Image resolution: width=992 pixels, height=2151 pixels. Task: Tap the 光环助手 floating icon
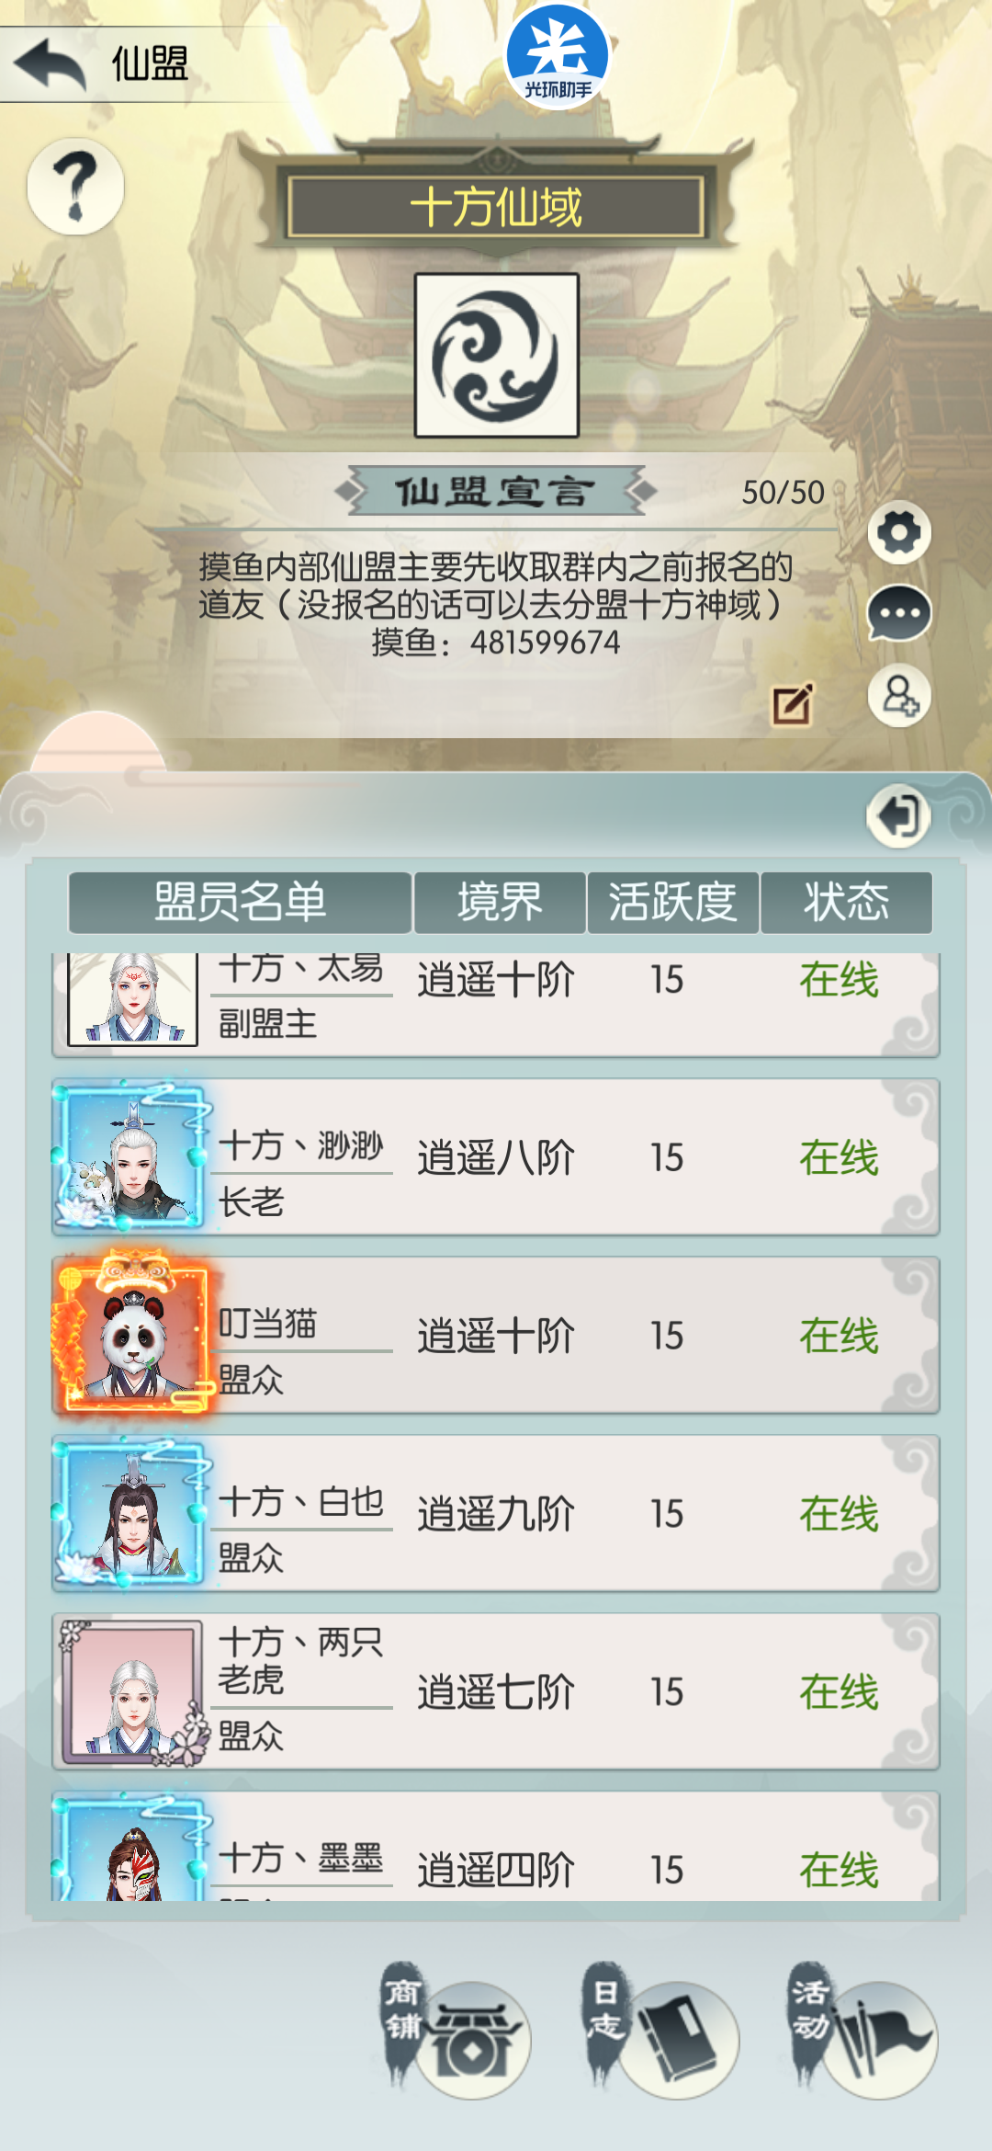click(x=558, y=55)
